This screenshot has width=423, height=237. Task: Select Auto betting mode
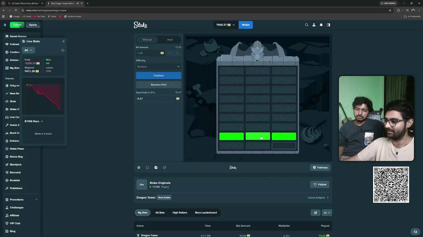(x=170, y=39)
